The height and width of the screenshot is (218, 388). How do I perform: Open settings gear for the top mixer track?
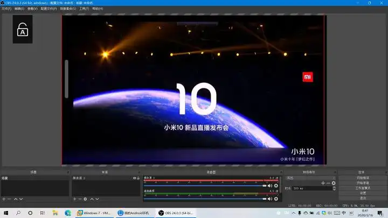click(276, 186)
